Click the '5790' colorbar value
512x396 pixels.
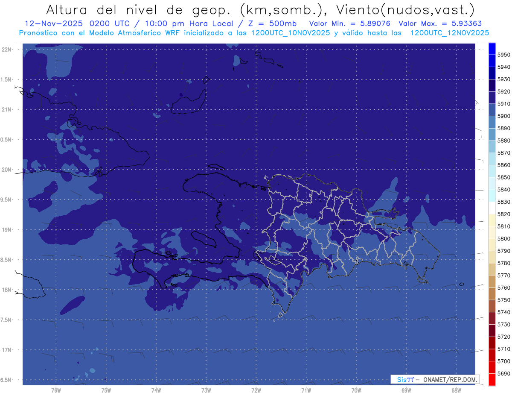[504, 251]
